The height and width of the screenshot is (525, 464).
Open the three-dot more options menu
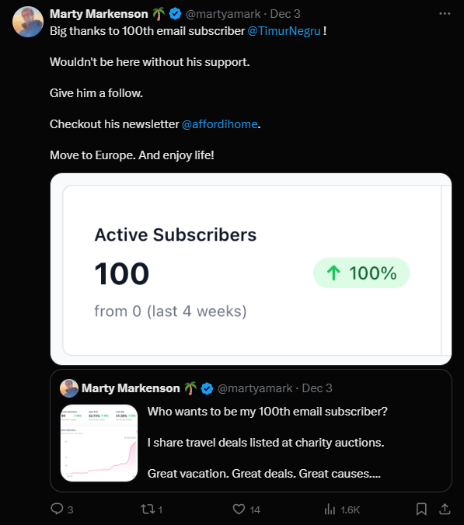pos(445,14)
